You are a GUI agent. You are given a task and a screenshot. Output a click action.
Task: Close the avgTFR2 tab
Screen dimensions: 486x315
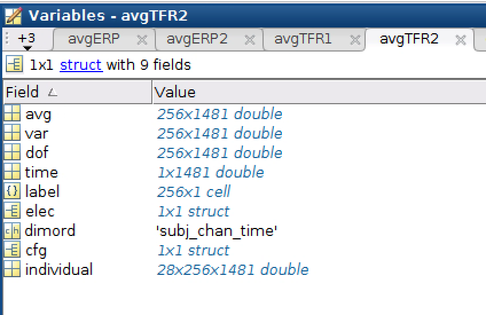[x=460, y=40]
